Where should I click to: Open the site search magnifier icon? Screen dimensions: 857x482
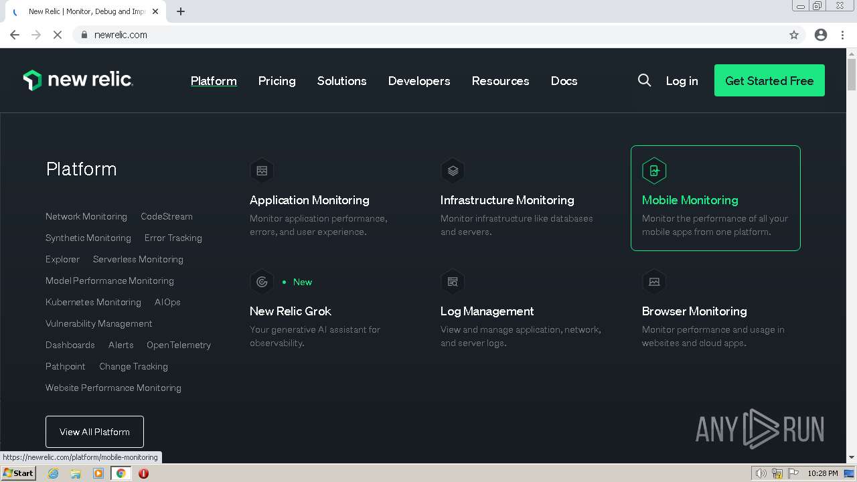[644, 80]
